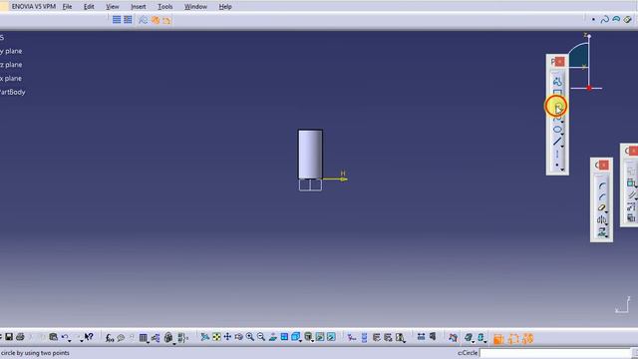Click the Isometric View cube icon
This screenshot has width=638, height=359.
pos(295,337)
